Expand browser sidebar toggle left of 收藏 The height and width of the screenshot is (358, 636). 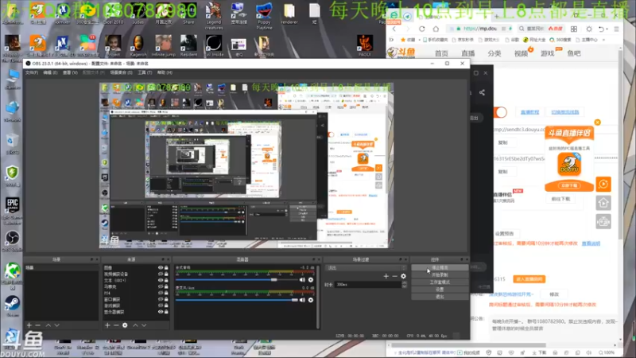click(x=391, y=40)
